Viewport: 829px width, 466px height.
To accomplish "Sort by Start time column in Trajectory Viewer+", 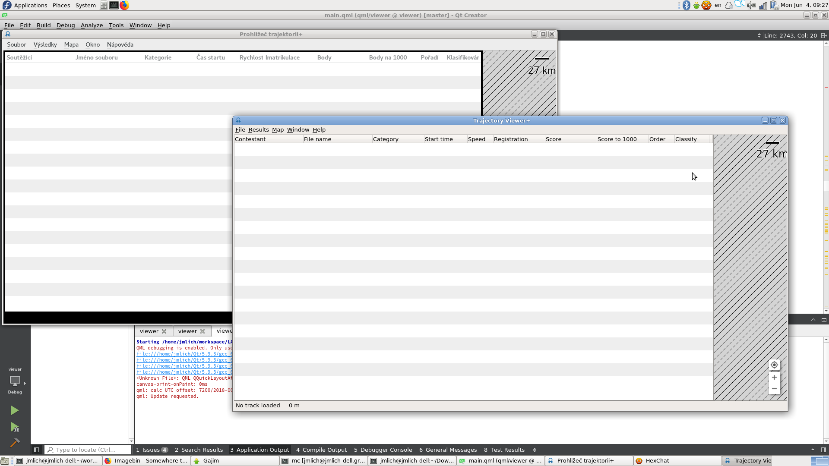I will (x=445, y=139).
